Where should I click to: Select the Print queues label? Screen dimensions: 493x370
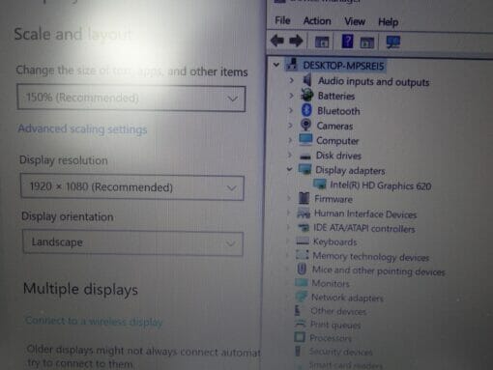[335, 325]
